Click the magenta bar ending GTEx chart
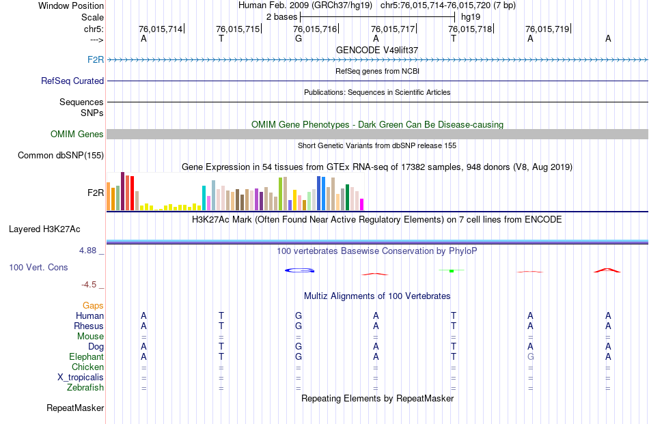Viewport: 649px width, 424px height. pyautogui.click(x=362, y=205)
